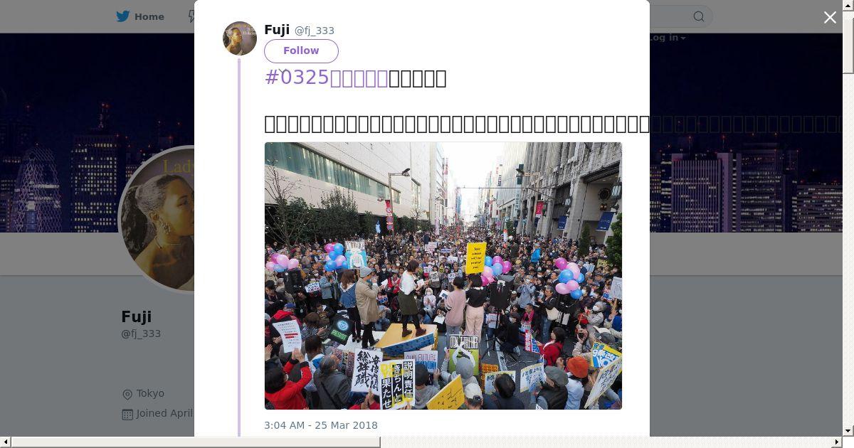Click the Joined calendar icon

[127, 414]
